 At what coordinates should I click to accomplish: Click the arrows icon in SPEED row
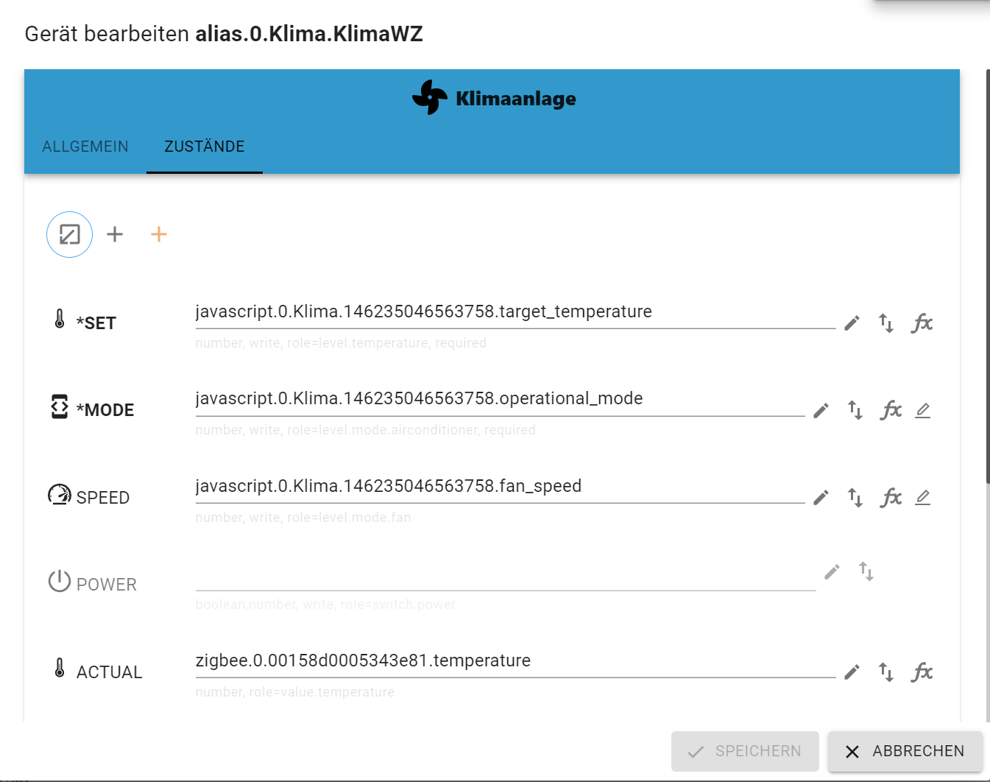tap(855, 498)
